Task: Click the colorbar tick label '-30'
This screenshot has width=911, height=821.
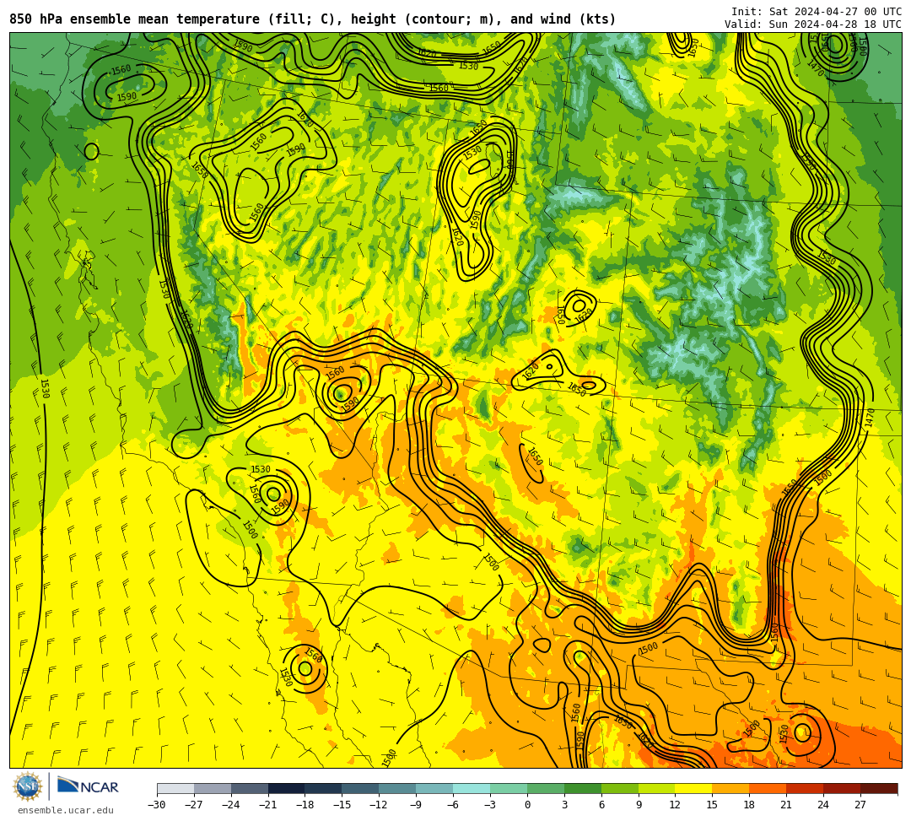Action: pyautogui.click(x=157, y=805)
